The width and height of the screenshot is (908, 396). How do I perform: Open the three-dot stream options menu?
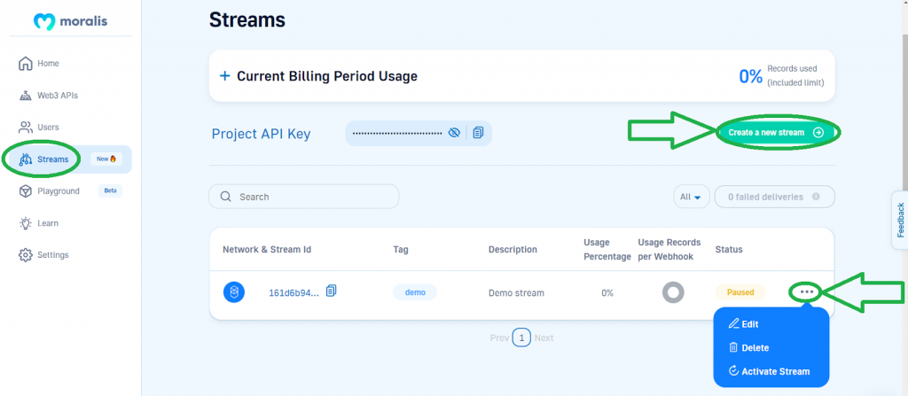click(807, 292)
